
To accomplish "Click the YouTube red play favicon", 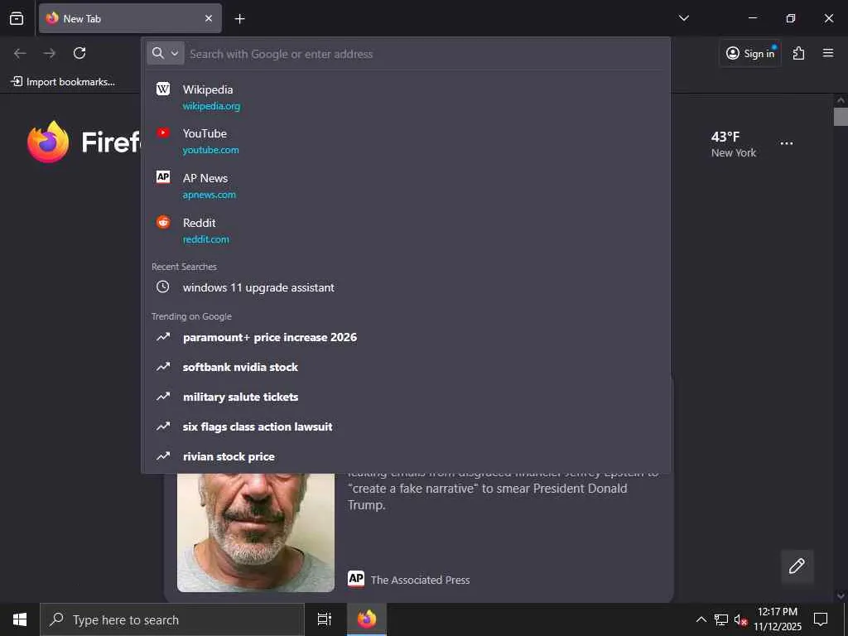I will pyautogui.click(x=163, y=132).
